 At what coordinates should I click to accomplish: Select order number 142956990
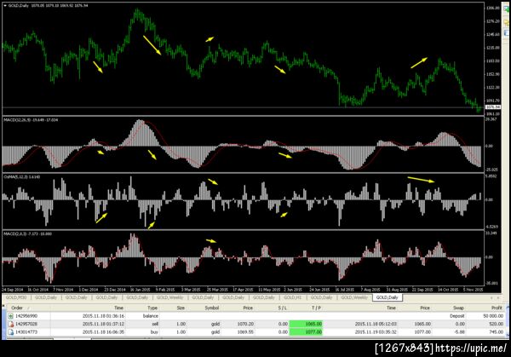pyautogui.click(x=26, y=316)
